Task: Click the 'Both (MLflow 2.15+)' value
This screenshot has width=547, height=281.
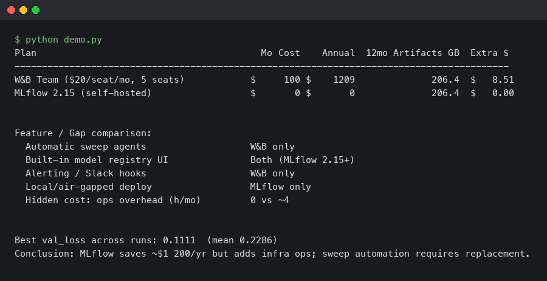Action: (x=303, y=160)
